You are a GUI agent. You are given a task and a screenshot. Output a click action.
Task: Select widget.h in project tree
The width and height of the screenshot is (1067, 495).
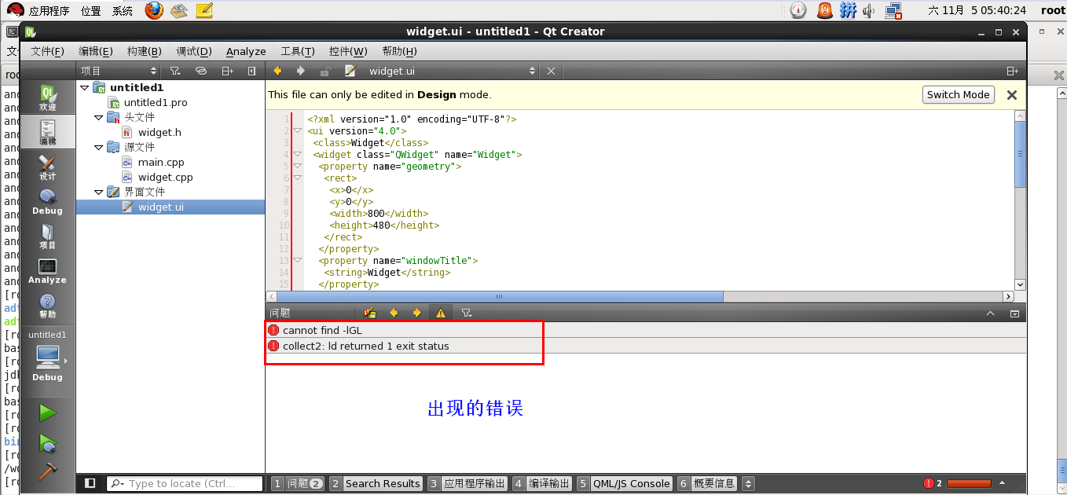[159, 132]
